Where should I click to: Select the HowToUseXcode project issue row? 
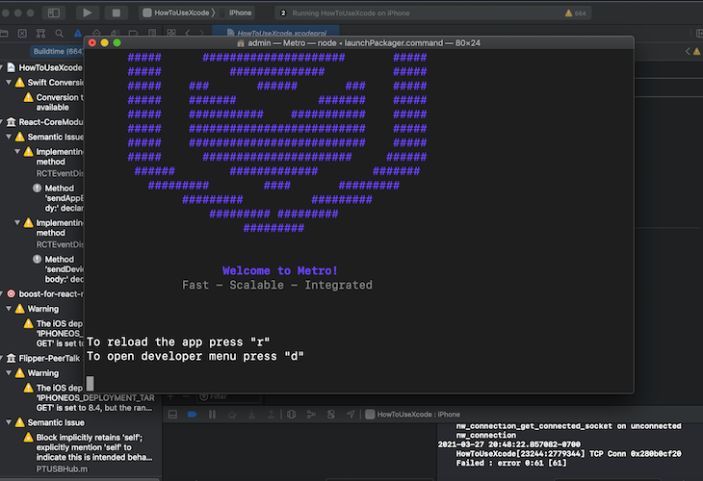(x=45, y=67)
